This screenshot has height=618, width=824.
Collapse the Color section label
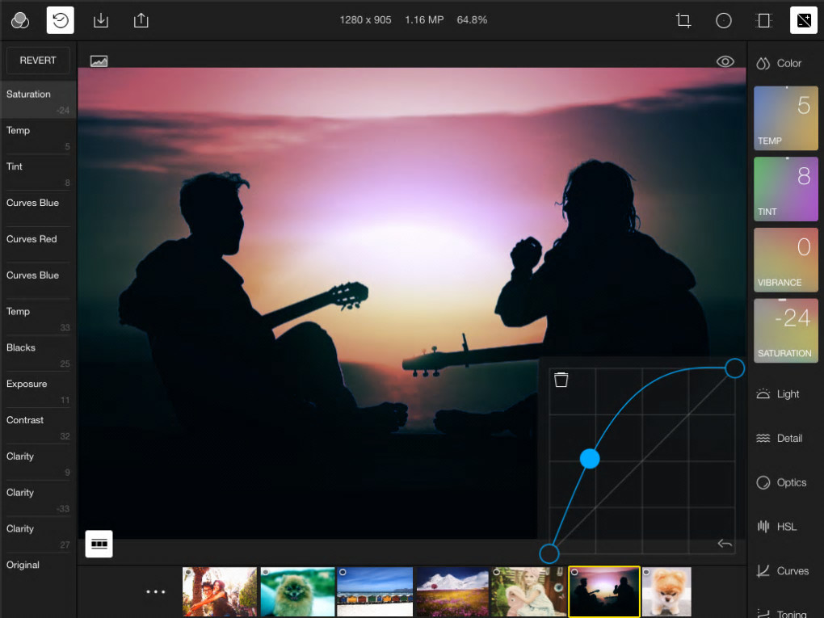(x=788, y=63)
